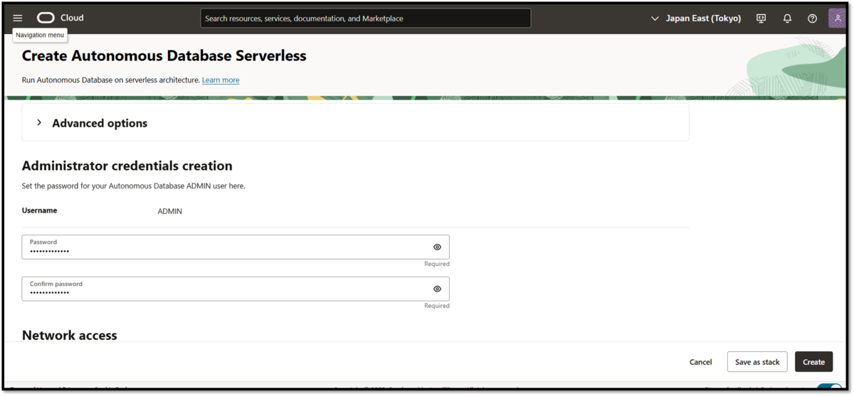Toggle the switch at bottom right corner
The image size is (854, 396).
pos(829,388)
